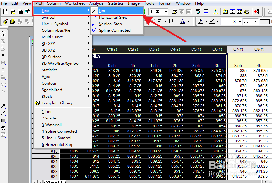Select the Zoom In magnifier tool
Image resolution: width=272 pixels, height=183 pixels.
(3, 41)
